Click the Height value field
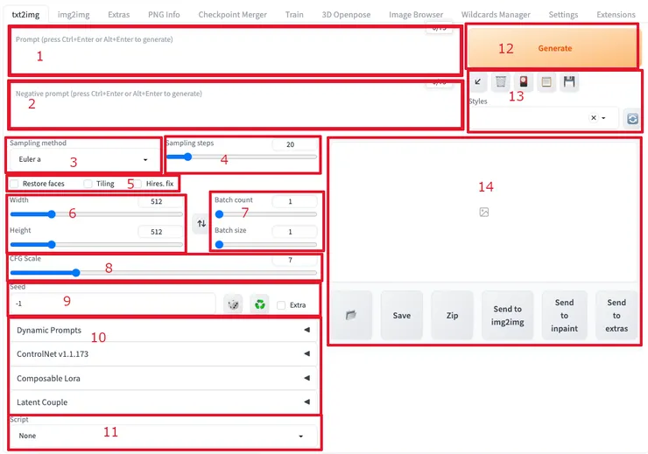The image size is (648, 454). (160, 232)
